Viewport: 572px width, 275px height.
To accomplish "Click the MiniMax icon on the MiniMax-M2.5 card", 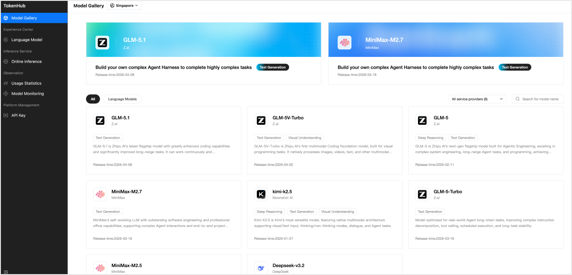I will point(100,268).
